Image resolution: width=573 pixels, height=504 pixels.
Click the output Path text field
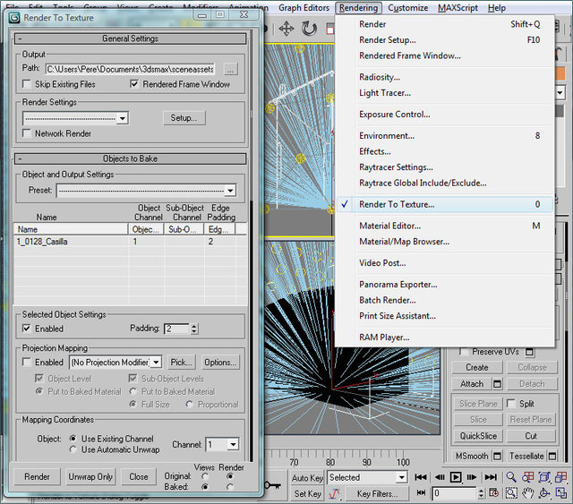(132, 68)
